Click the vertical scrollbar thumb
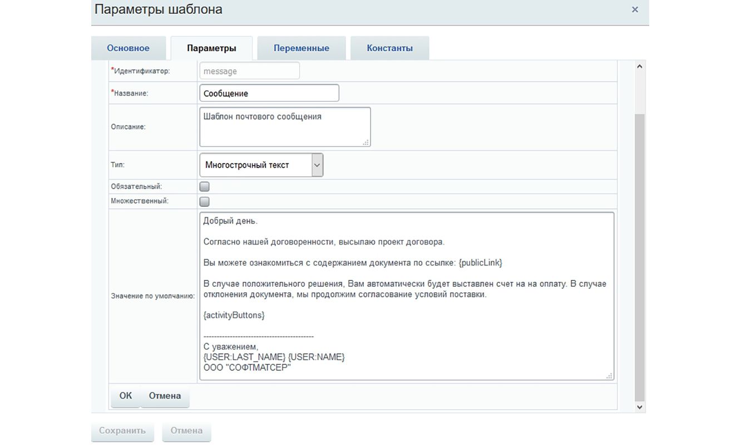 coord(639,257)
